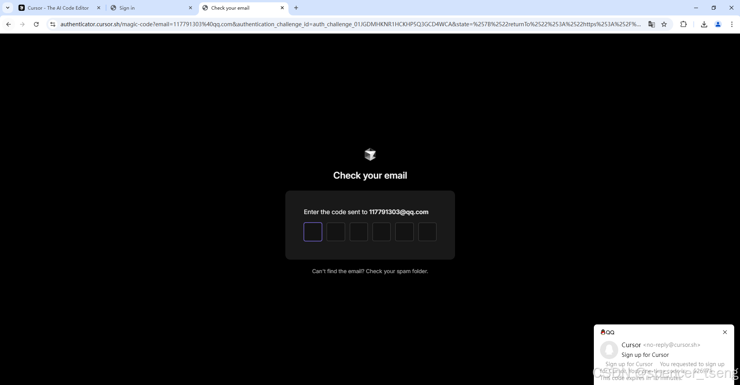Image resolution: width=740 pixels, height=385 pixels.
Task: Focus the address bar URL
Action: [x=351, y=24]
